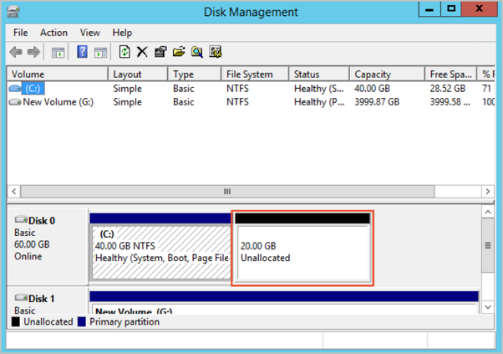Minimize the Disk Management window

click(429, 9)
